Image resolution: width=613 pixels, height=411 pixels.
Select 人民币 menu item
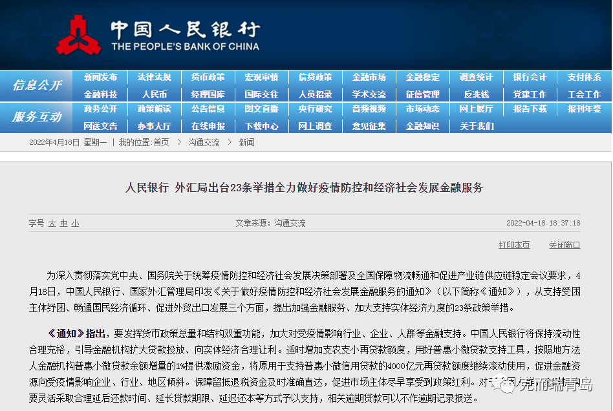(154, 94)
